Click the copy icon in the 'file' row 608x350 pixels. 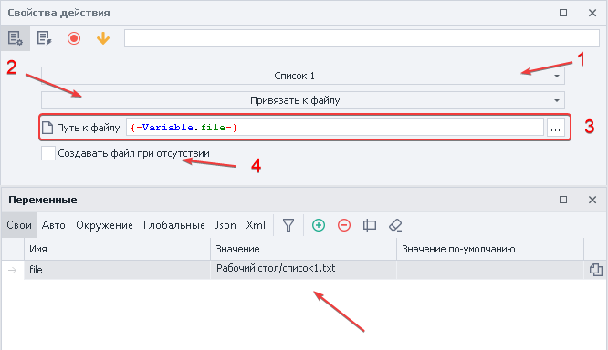click(596, 270)
